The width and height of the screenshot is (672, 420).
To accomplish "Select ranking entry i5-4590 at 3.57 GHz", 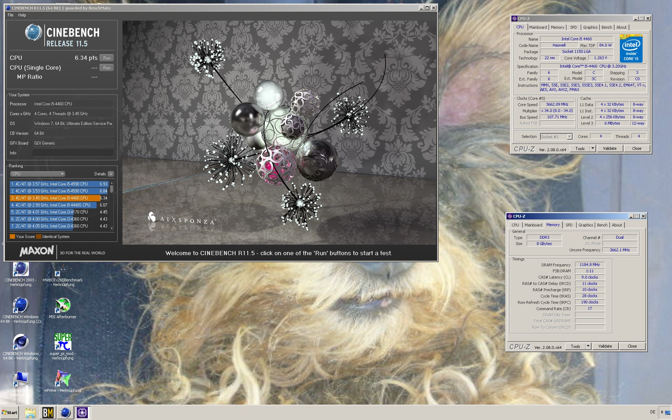I will point(59,184).
